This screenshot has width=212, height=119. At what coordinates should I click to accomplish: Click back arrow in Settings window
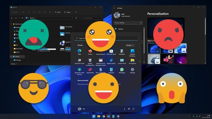114,8
